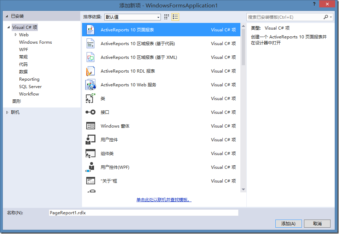Image resolution: width=339 pixels, height=234 pixels.
Task: Click the 添加(A) button
Action: (x=288, y=224)
